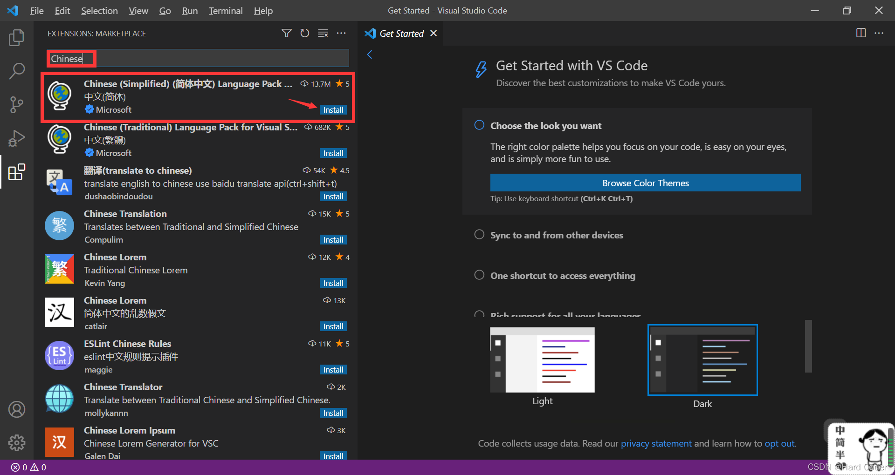Open Chinese Translation extension icon
Screen dimensions: 895x475
(x=59, y=226)
